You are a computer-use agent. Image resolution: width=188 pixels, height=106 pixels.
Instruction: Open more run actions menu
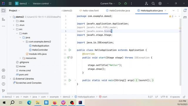click(x=131, y=4)
